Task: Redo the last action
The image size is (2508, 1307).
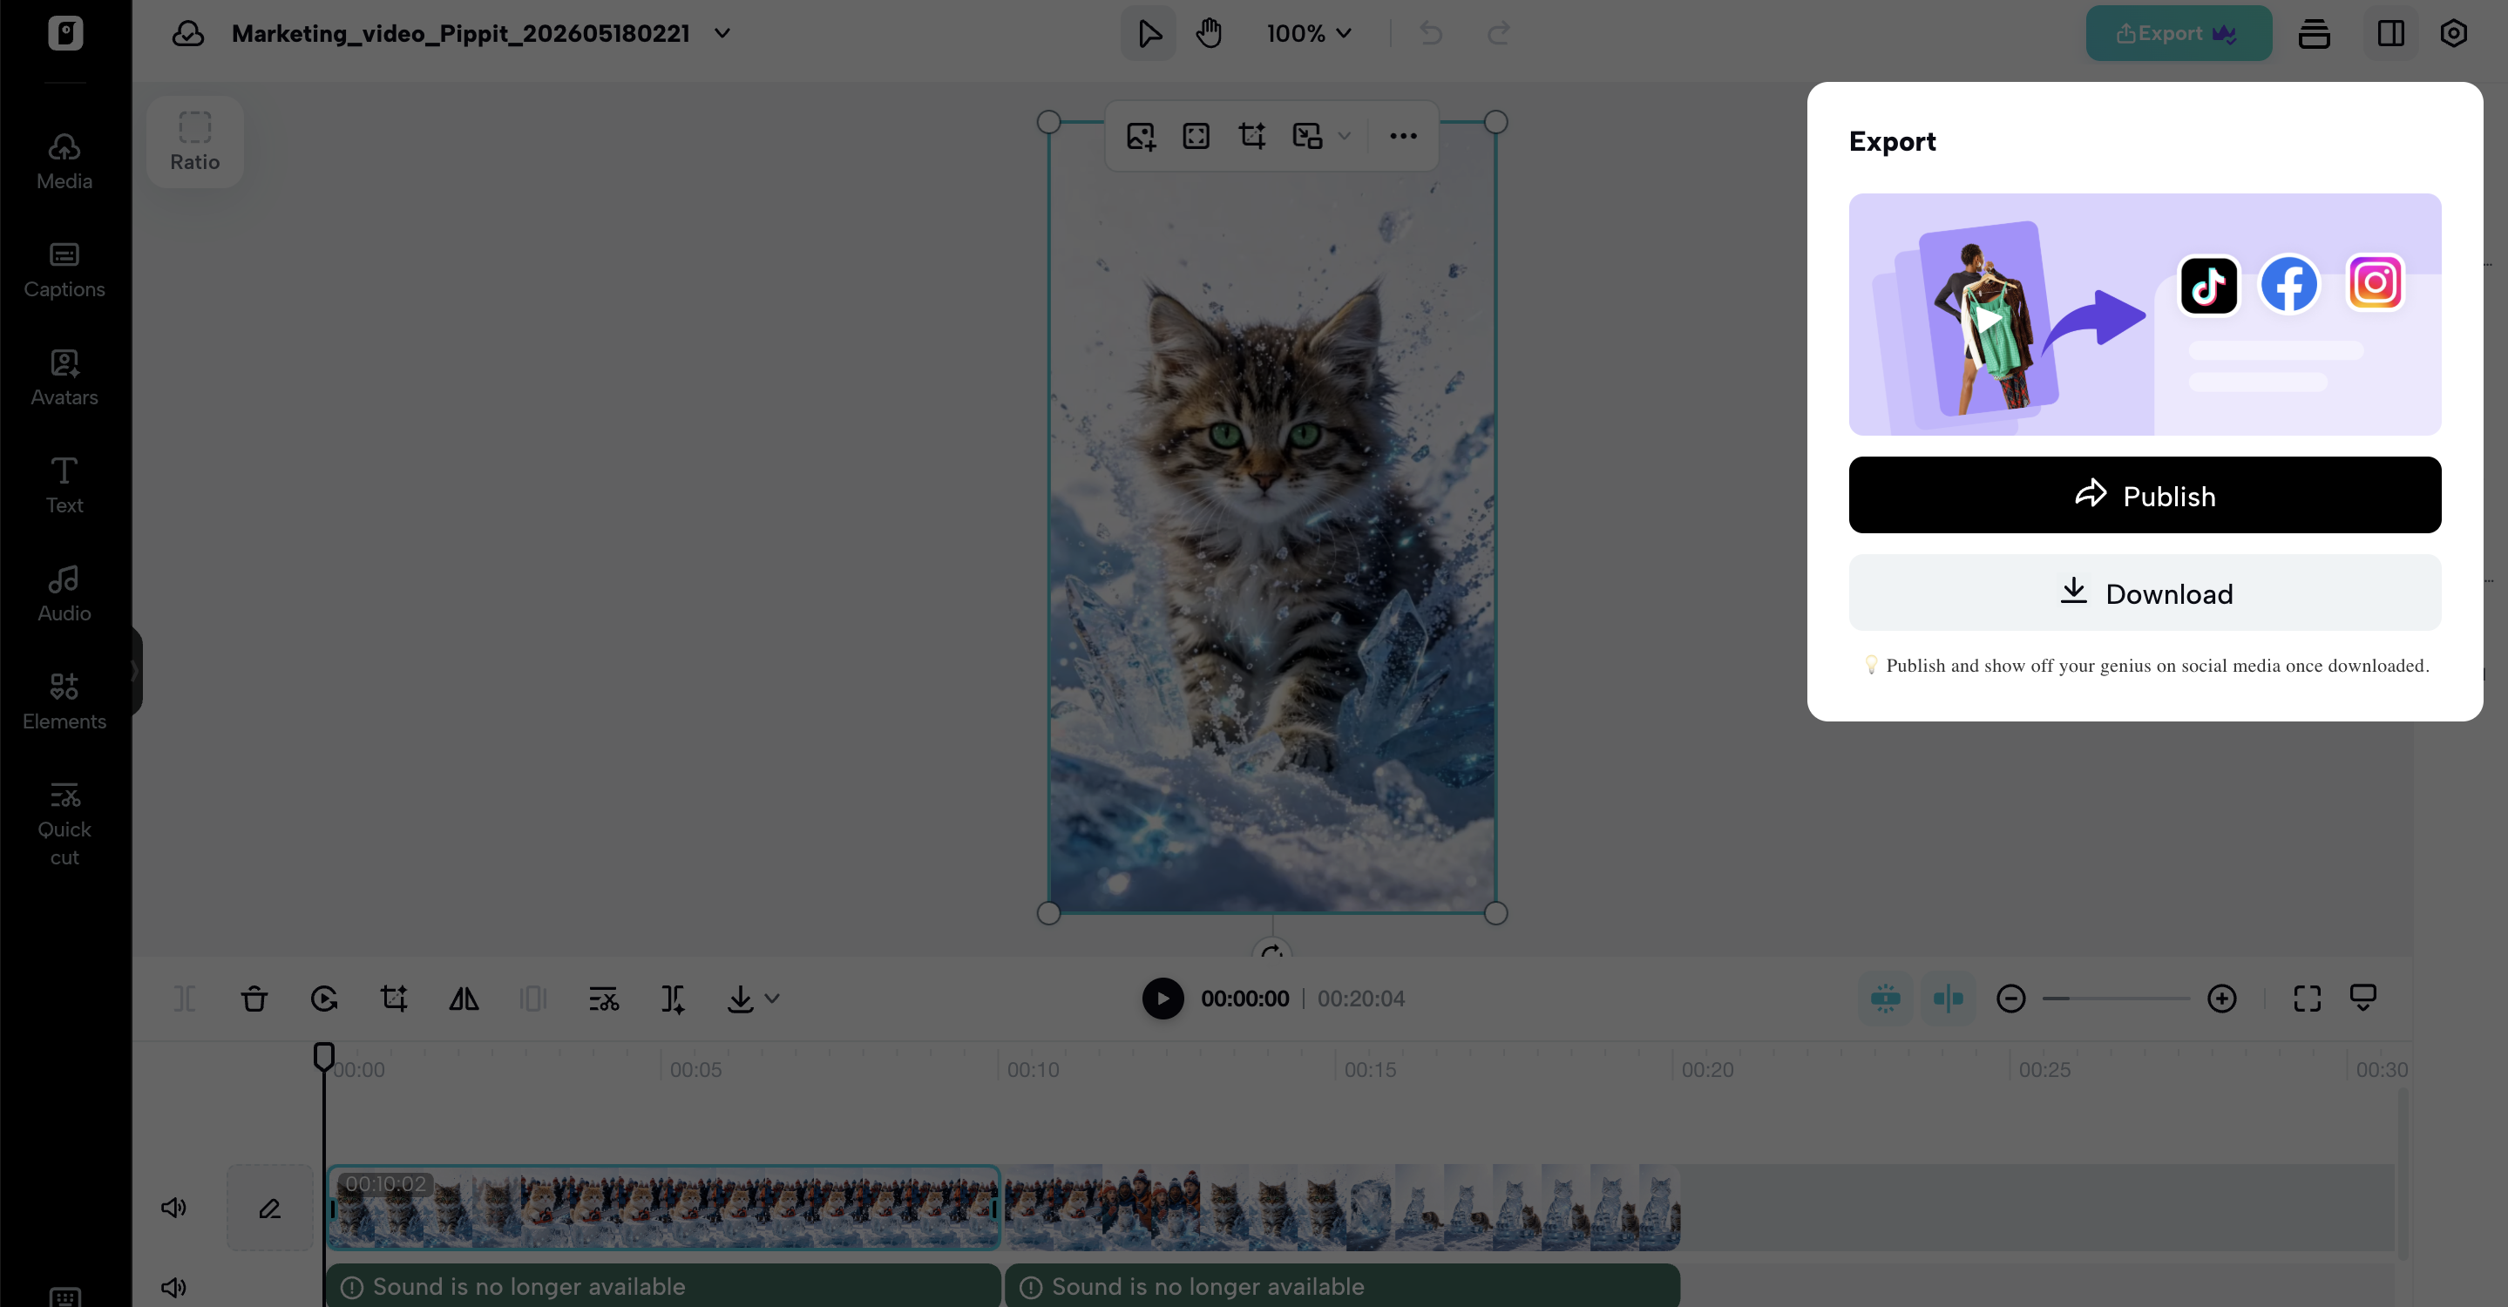Action: 1500,33
